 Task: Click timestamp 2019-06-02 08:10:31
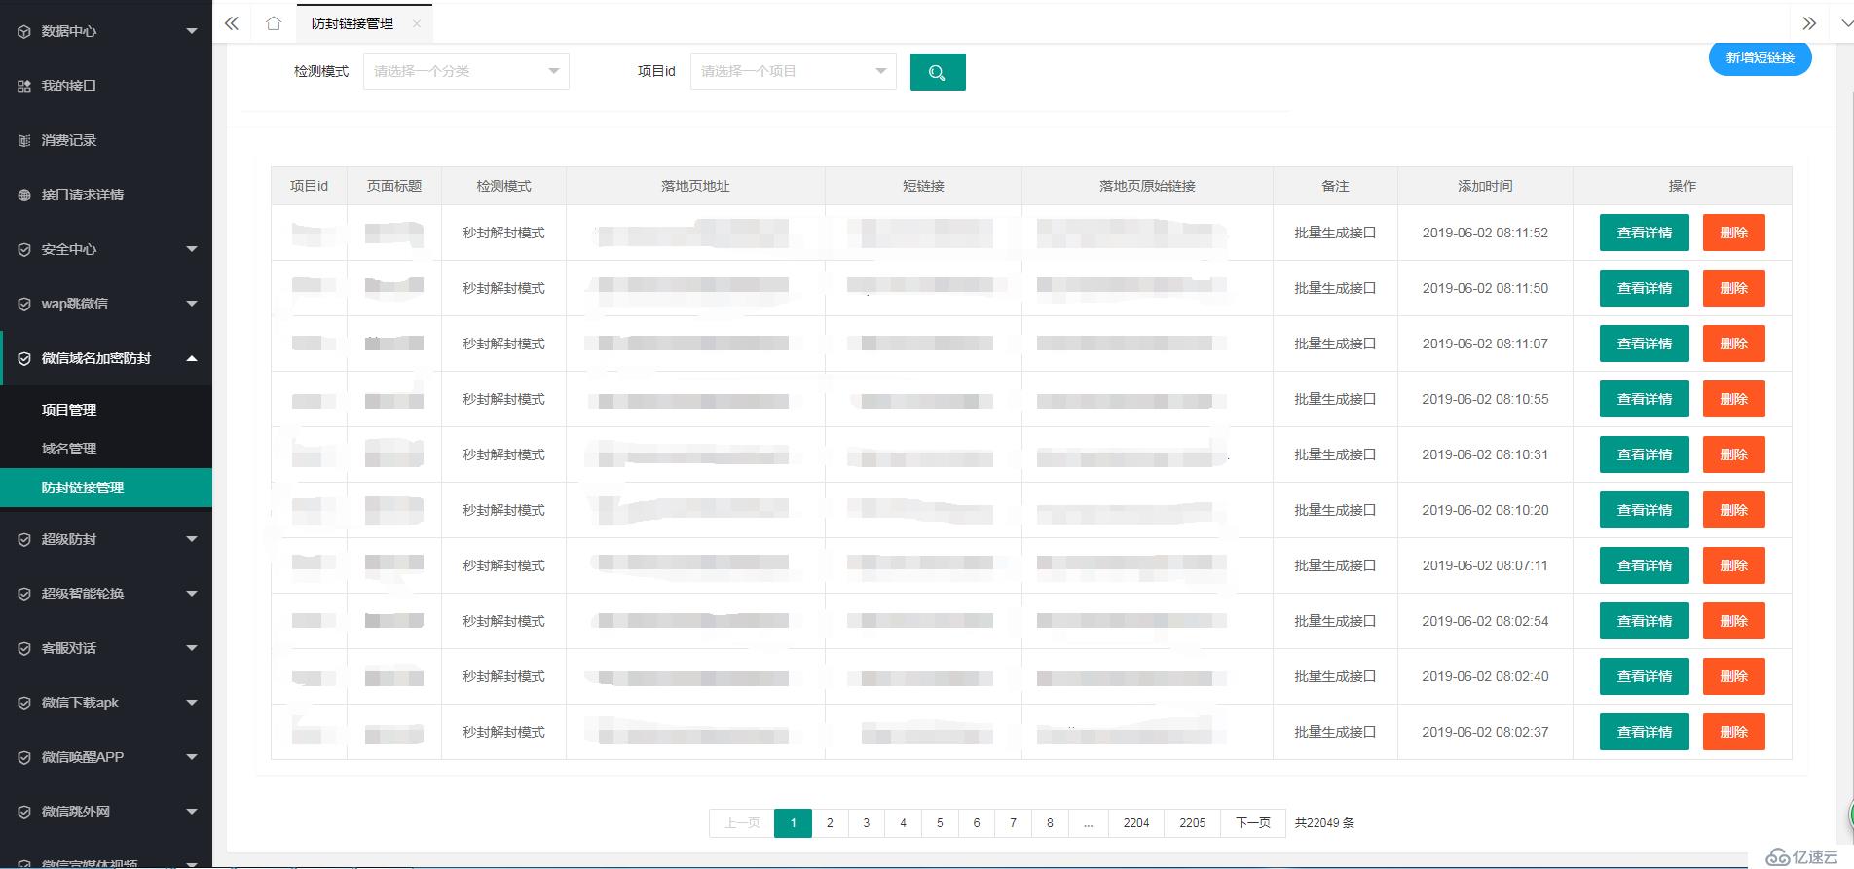tap(1485, 454)
